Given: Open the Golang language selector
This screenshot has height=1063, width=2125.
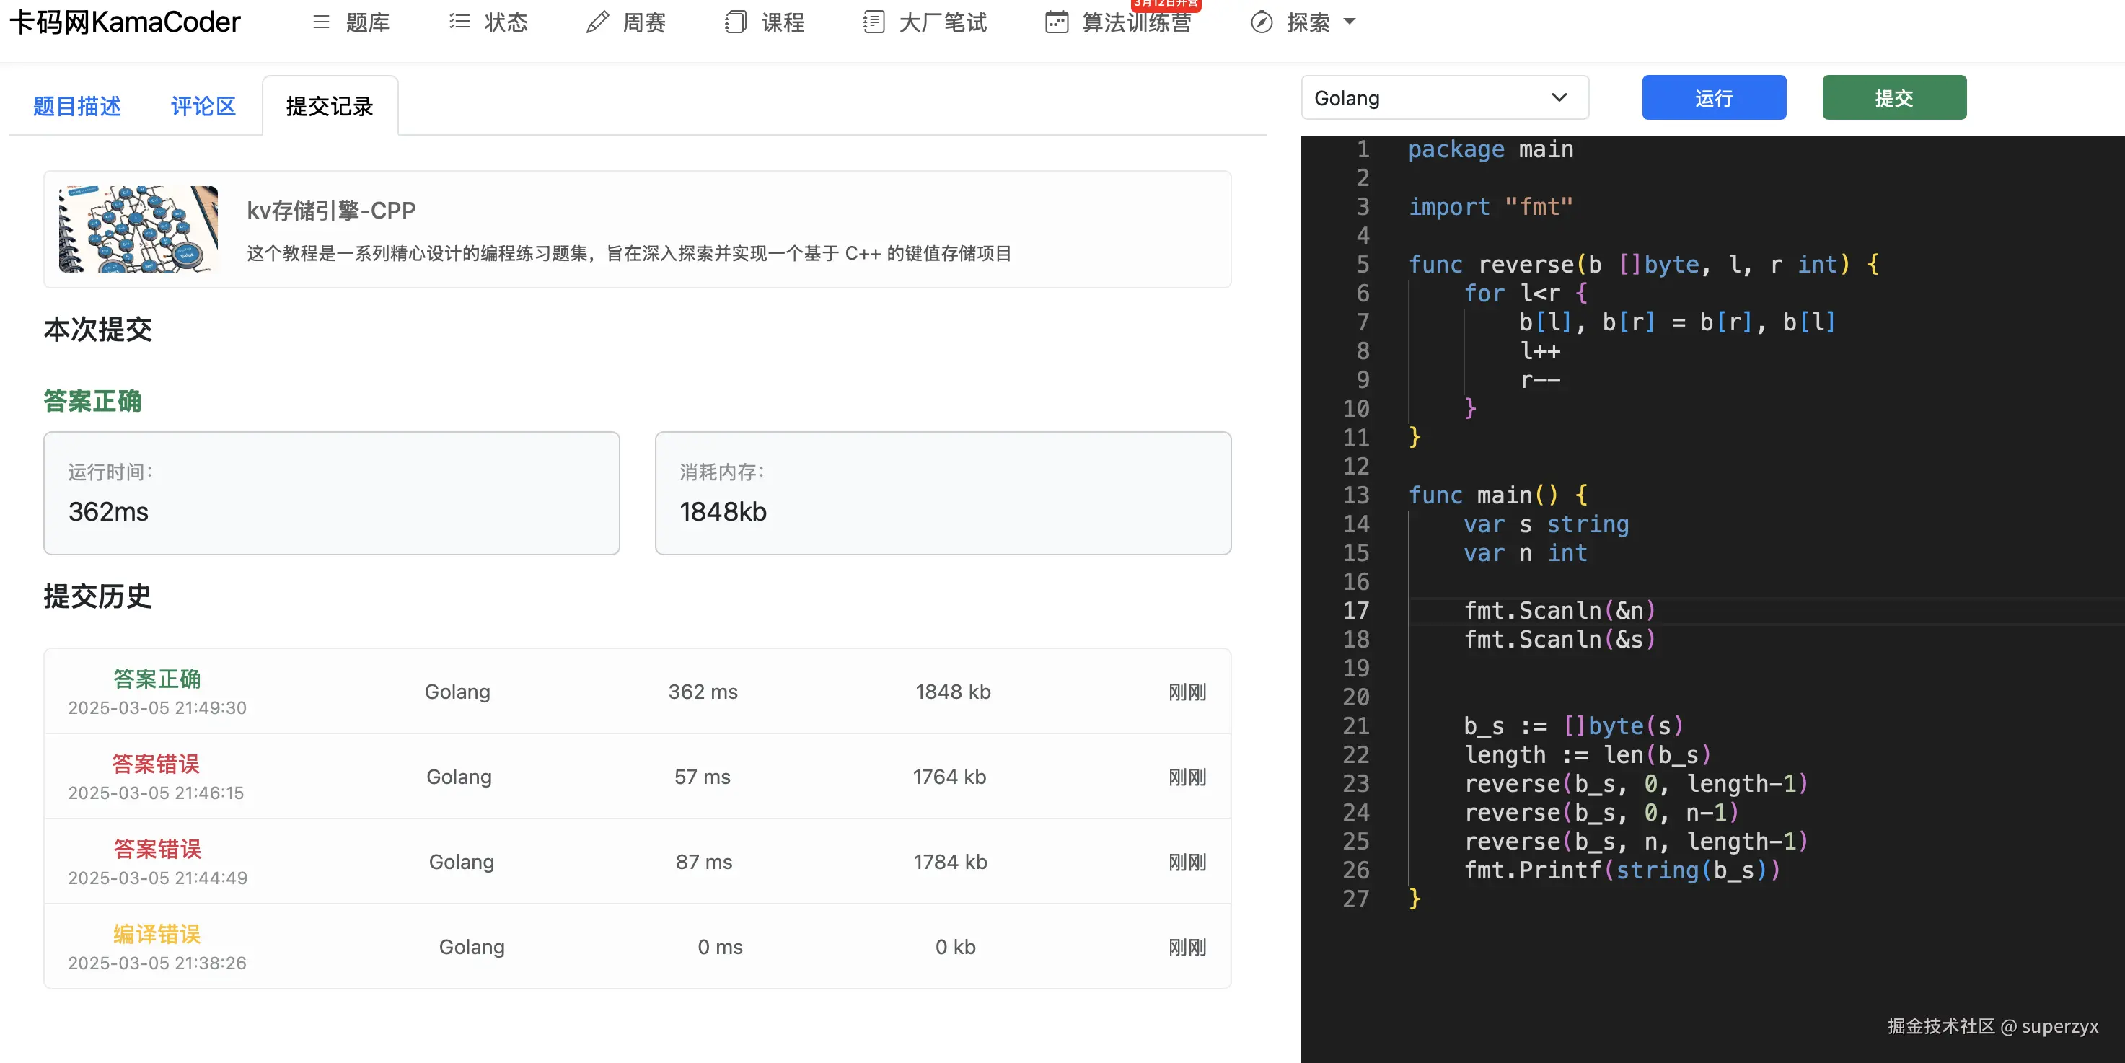Looking at the screenshot, I should click(x=1445, y=98).
